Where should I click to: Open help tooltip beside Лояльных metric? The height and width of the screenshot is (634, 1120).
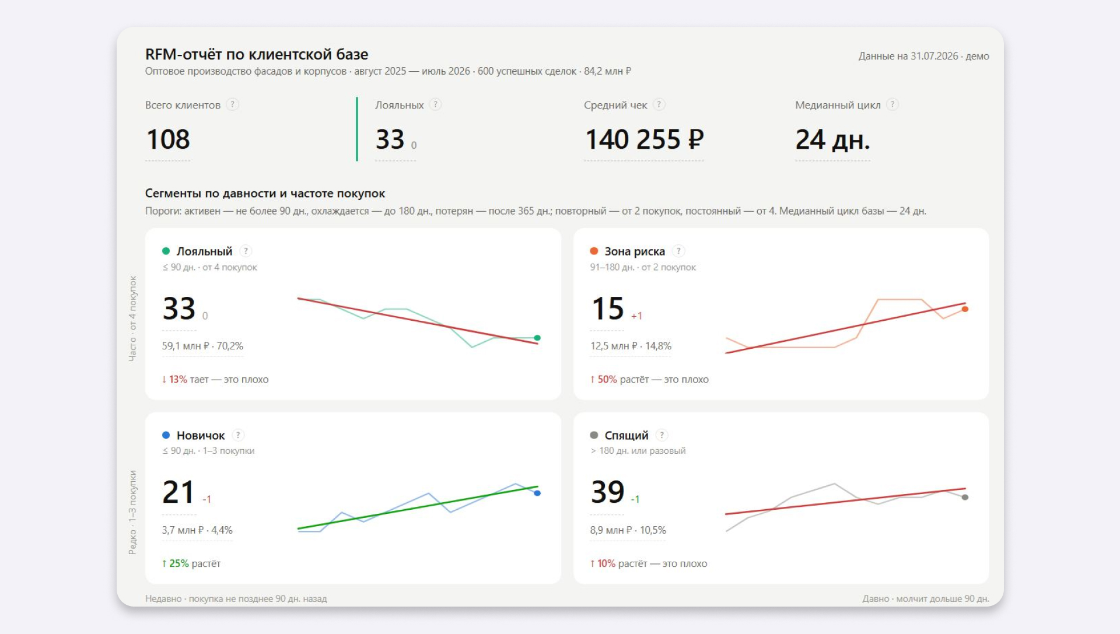point(435,104)
